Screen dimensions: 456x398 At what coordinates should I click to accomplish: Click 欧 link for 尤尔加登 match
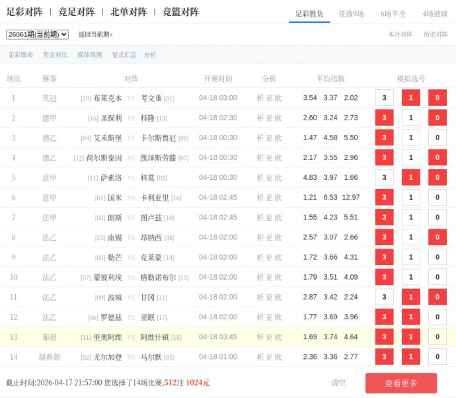coord(278,357)
